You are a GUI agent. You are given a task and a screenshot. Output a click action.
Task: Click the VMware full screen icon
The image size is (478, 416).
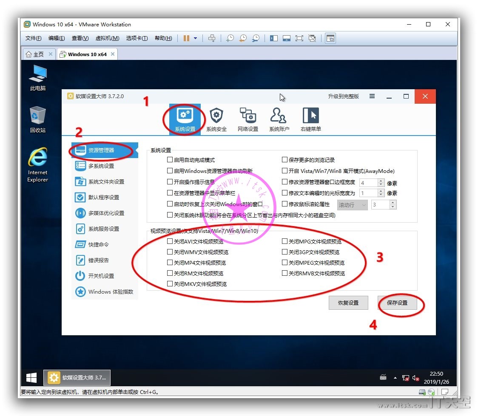point(299,38)
